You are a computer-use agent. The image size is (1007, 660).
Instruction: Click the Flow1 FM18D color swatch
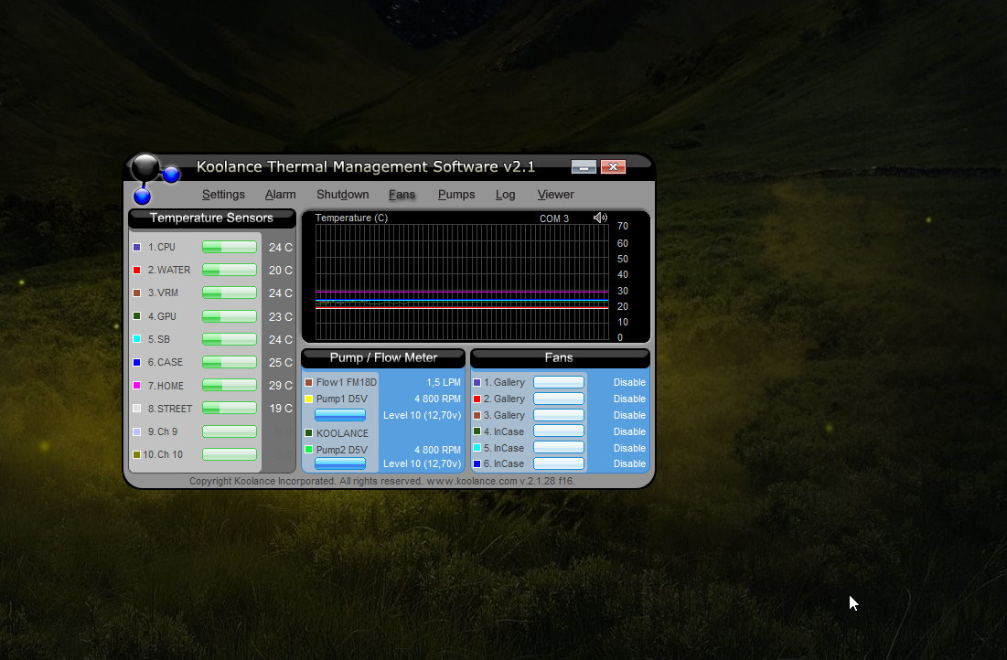309,383
